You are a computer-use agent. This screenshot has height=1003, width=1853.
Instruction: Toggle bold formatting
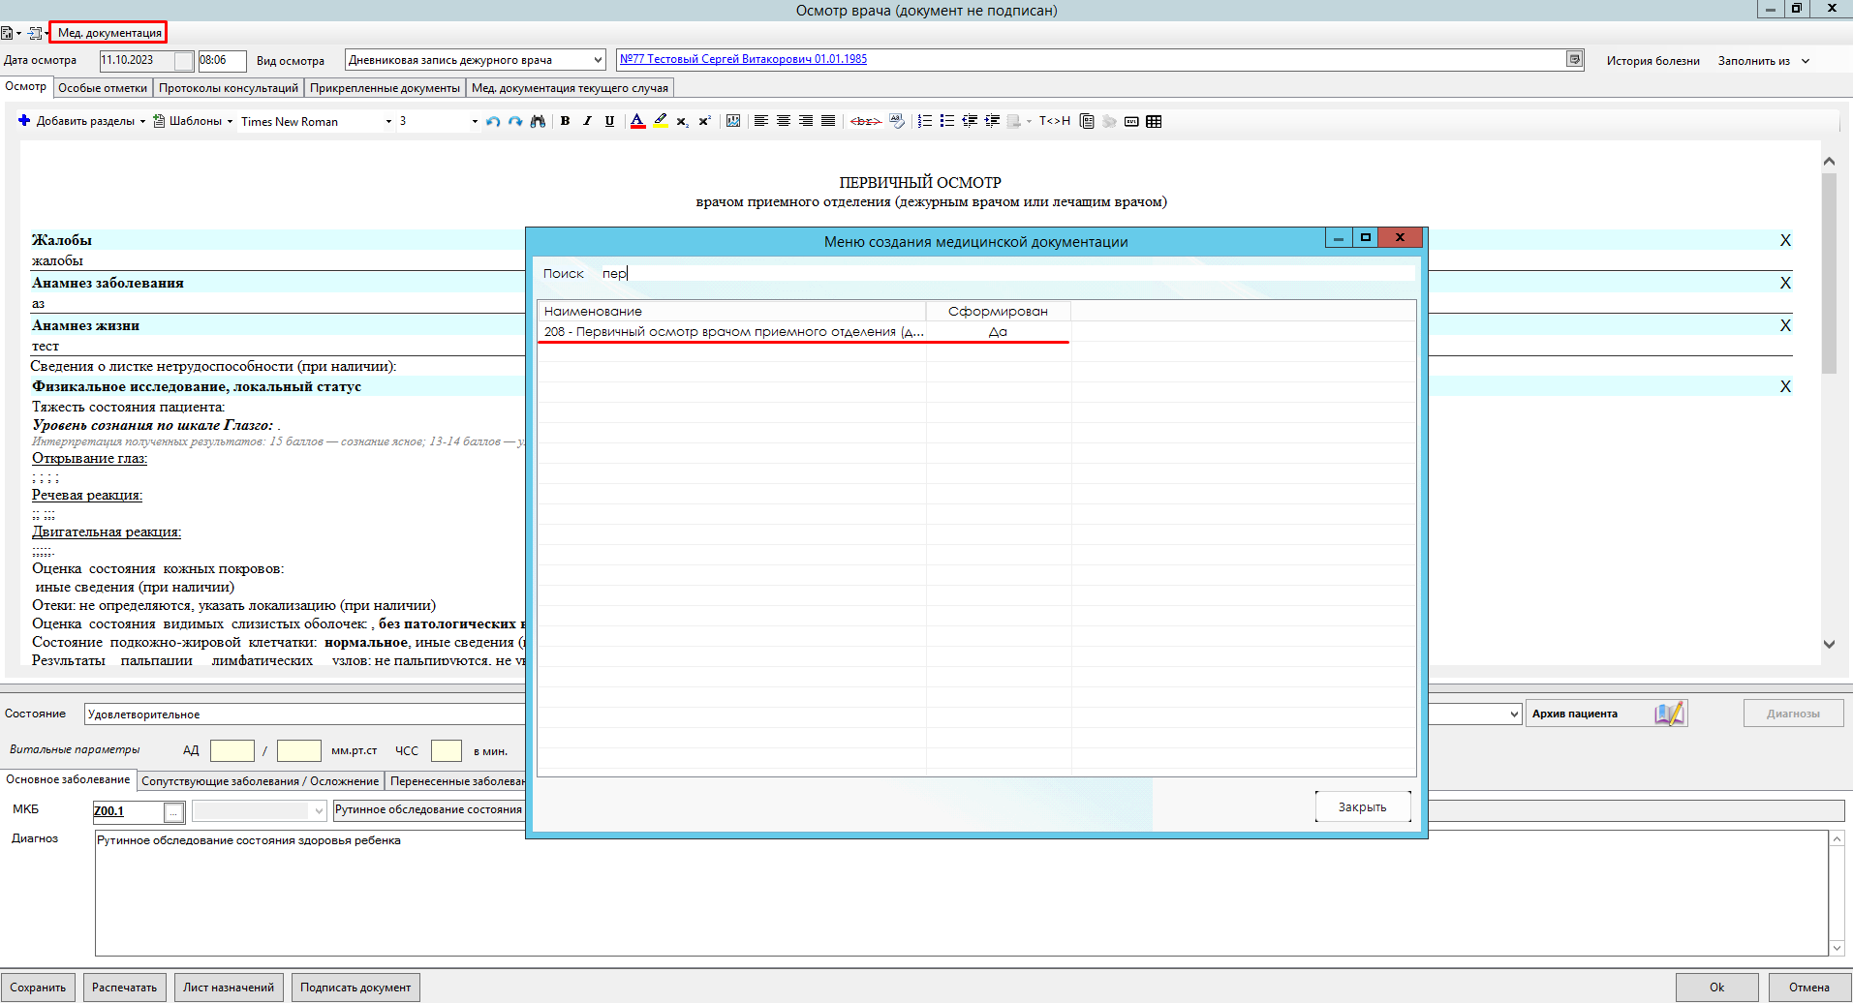click(x=565, y=121)
